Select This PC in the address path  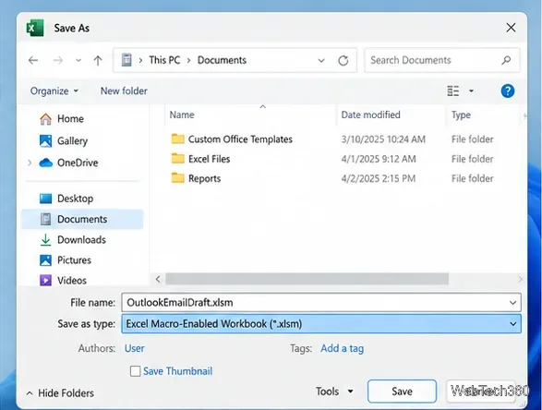[x=164, y=60]
